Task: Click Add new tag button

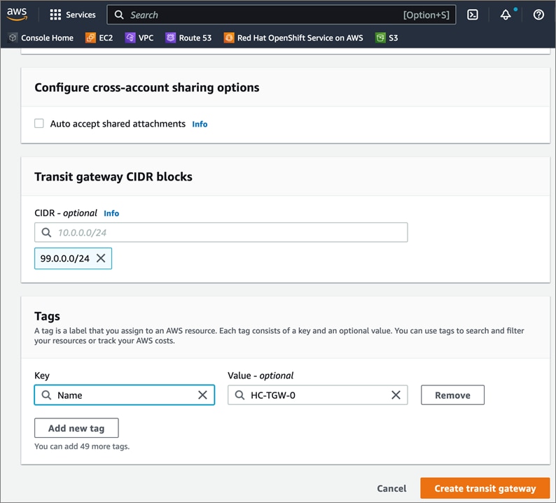Action: 76,428
